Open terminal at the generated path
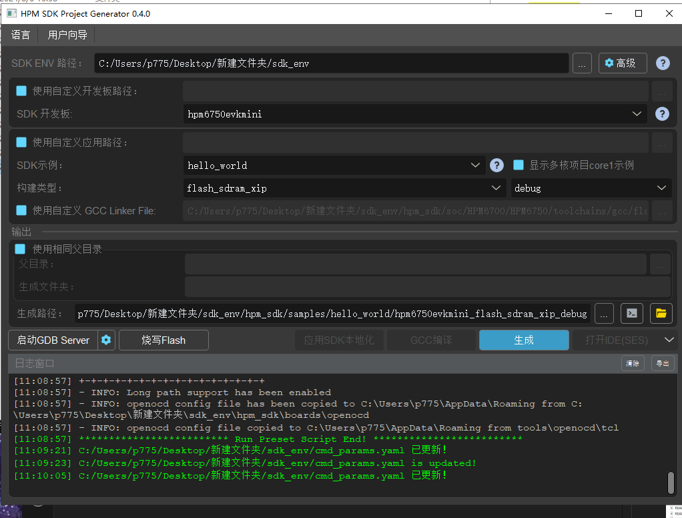 point(631,313)
